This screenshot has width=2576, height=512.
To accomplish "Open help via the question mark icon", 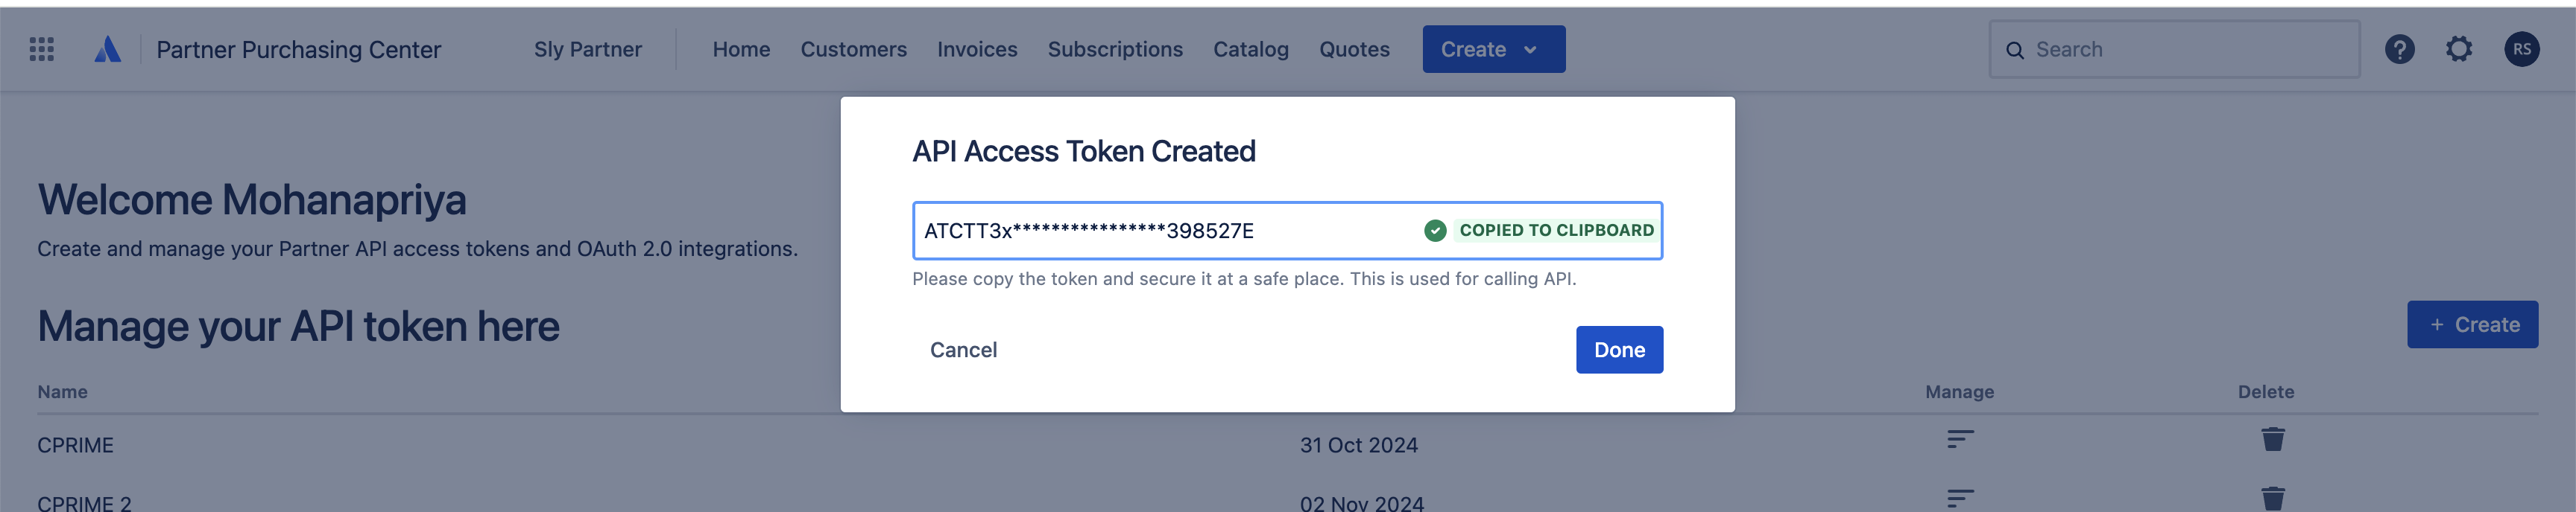I will [x=2399, y=48].
